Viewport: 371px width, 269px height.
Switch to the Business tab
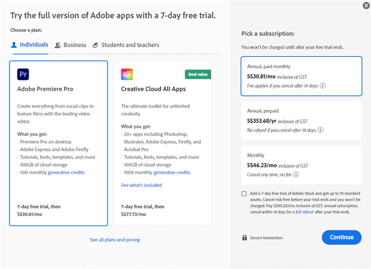pyautogui.click(x=70, y=45)
